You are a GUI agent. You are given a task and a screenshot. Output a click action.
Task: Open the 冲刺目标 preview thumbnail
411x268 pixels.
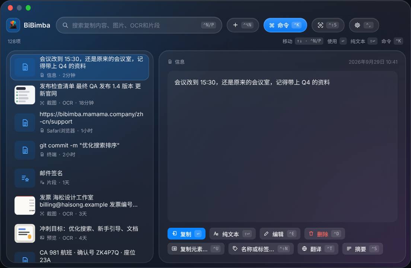pos(25,233)
